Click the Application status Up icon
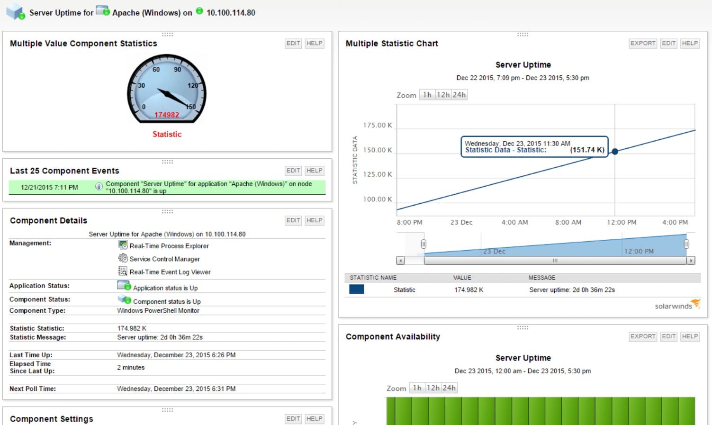 [x=124, y=285]
